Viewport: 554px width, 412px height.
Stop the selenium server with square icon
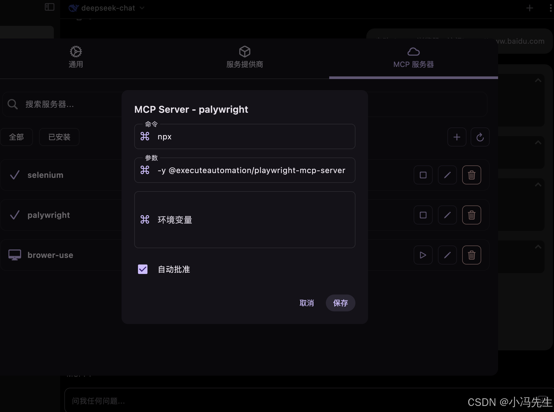tap(423, 175)
